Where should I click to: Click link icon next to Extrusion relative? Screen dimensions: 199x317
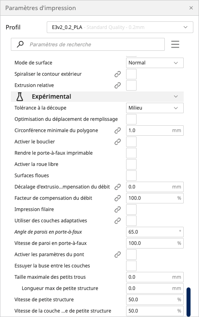point(118,85)
